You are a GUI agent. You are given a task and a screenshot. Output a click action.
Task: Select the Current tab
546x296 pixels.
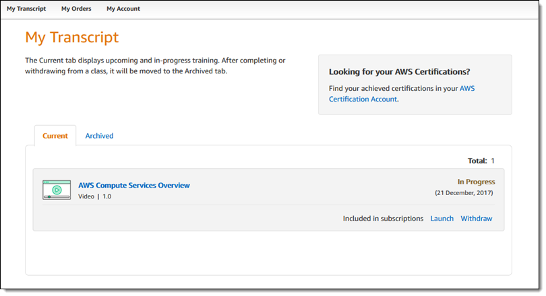pos(55,136)
